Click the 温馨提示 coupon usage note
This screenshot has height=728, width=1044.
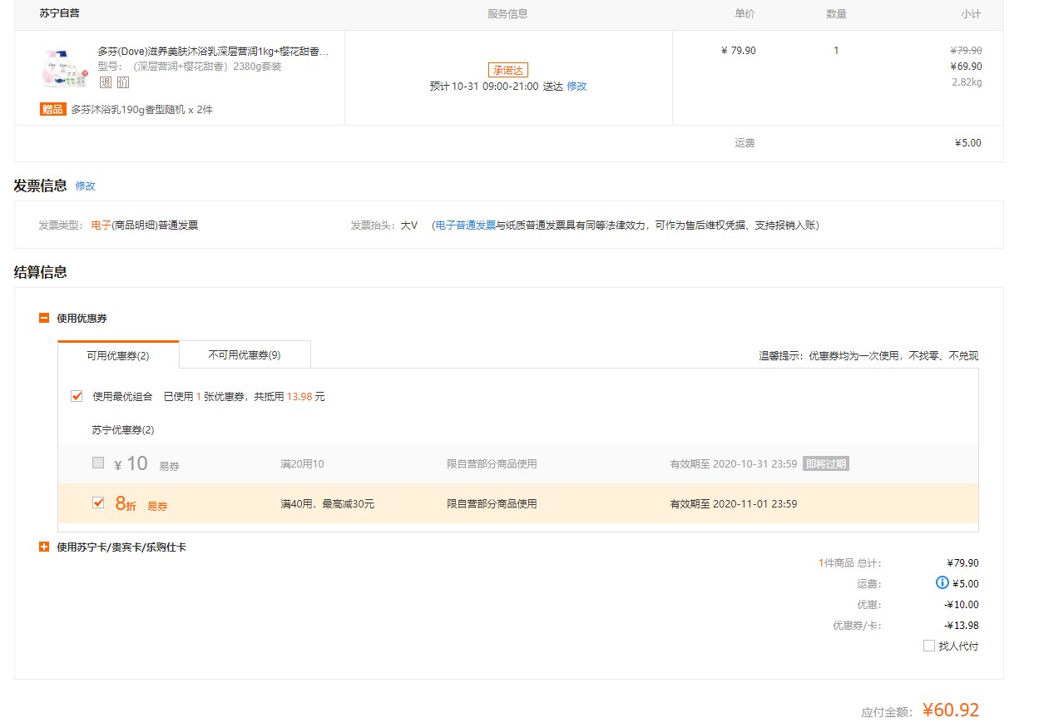(x=868, y=356)
